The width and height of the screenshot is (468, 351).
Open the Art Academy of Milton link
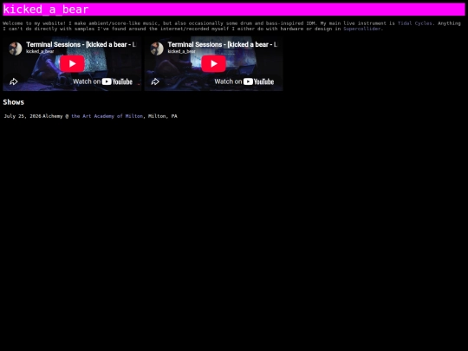(107, 116)
